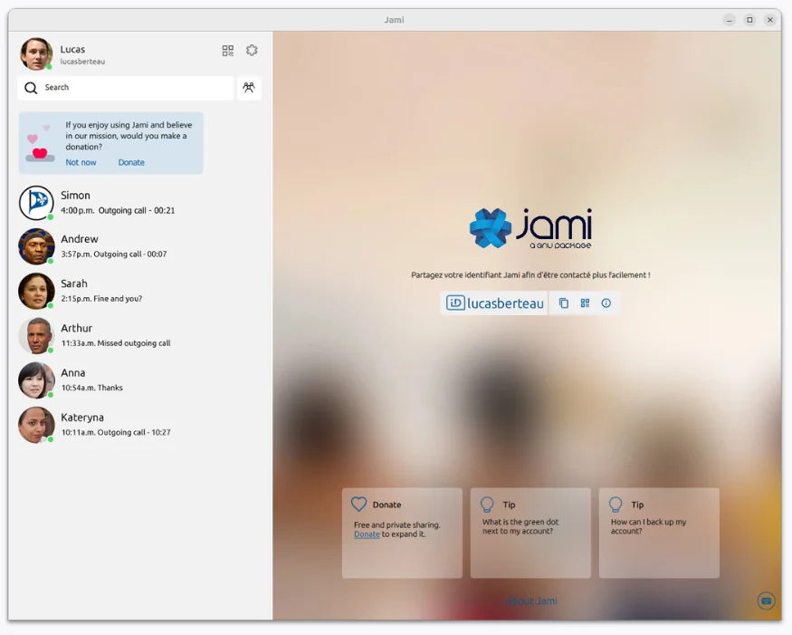The image size is (792, 635).
Task: Open conversation with Simon
Action: pos(140,203)
